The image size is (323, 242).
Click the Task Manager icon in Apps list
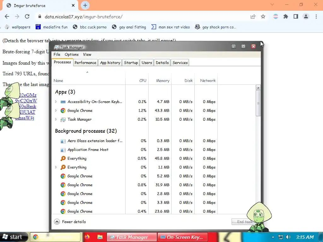(x=63, y=119)
